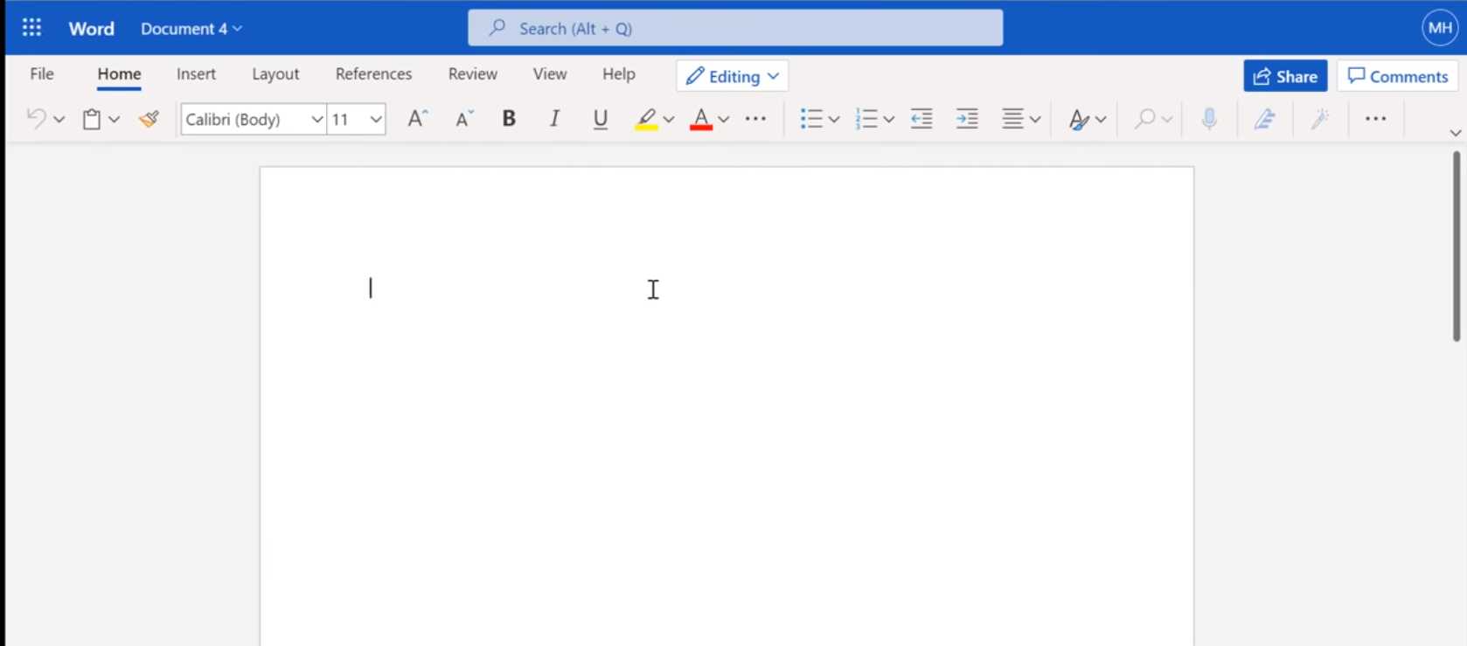
Task: Toggle numbered list
Action: (866, 119)
